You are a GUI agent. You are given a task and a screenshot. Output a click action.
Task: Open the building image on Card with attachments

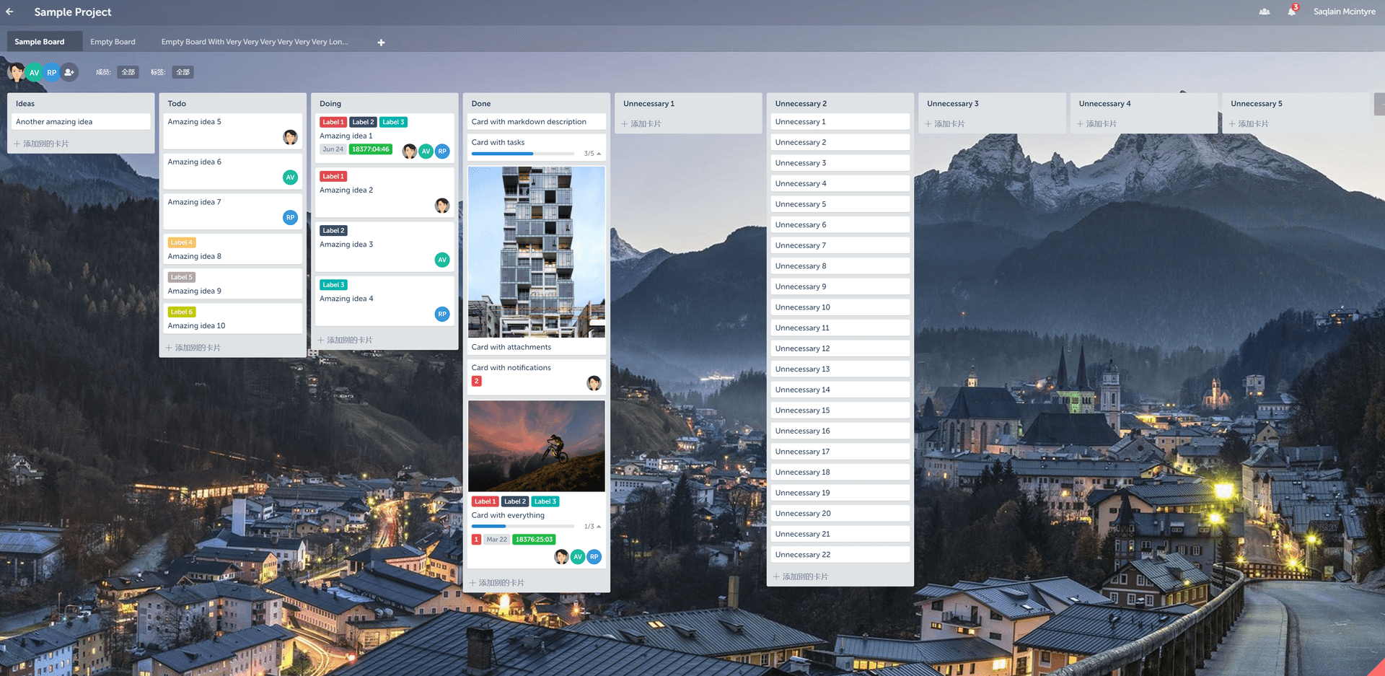(x=537, y=252)
